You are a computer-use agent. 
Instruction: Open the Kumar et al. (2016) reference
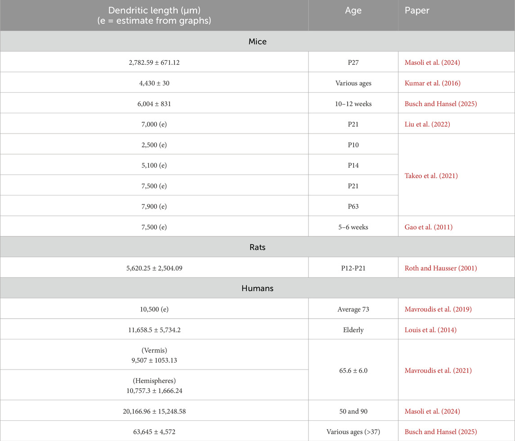pos(431,83)
